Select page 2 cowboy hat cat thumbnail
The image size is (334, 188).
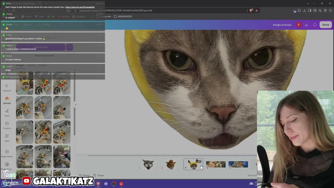coord(171,164)
